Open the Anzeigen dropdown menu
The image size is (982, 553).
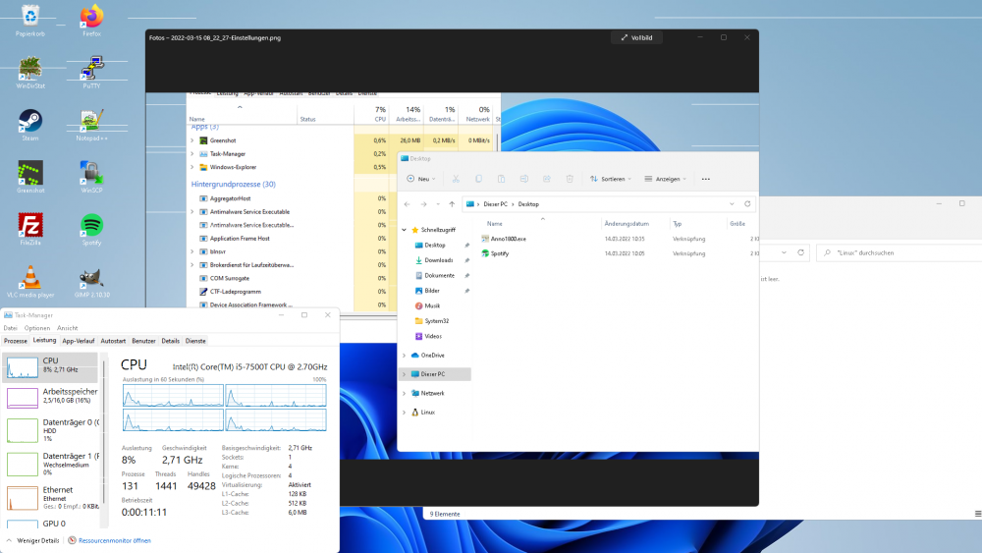click(x=665, y=179)
